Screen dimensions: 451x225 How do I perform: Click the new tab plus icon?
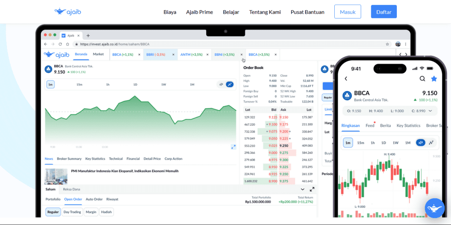tap(88, 36)
